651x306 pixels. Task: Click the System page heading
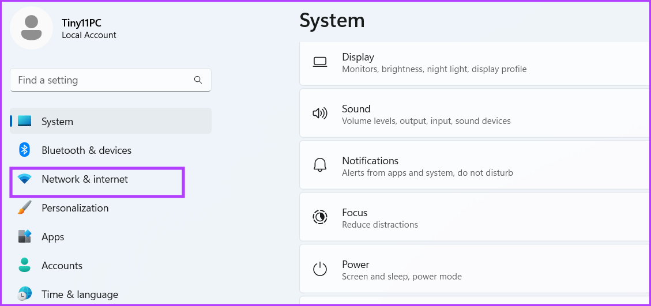point(332,20)
